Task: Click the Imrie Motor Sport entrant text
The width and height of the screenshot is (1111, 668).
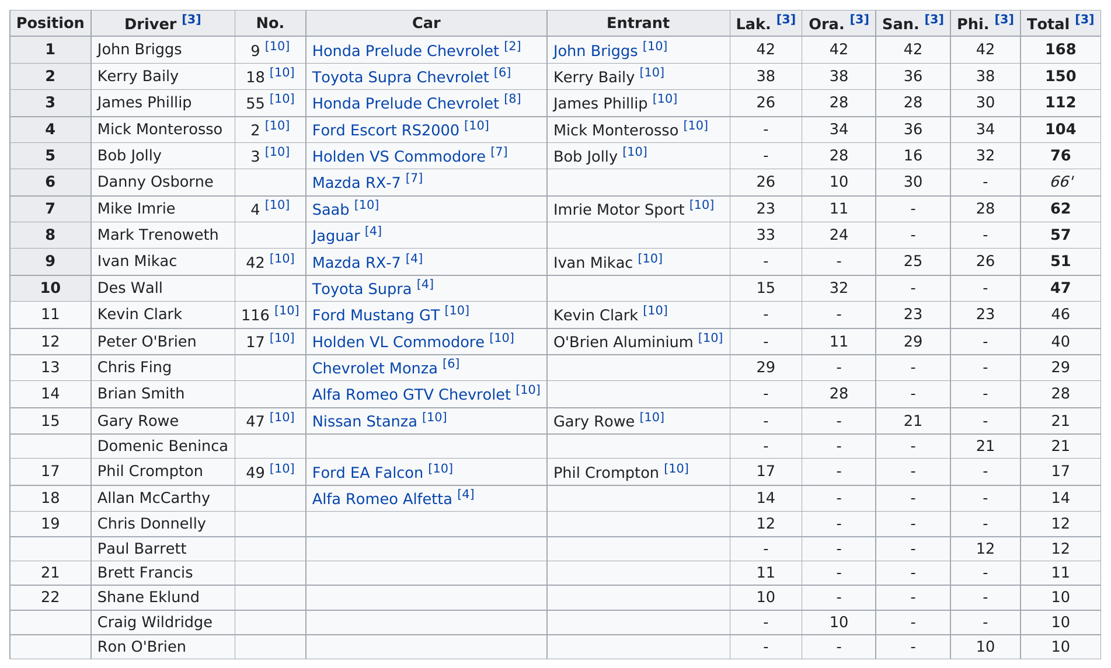Action: pyautogui.click(x=619, y=209)
